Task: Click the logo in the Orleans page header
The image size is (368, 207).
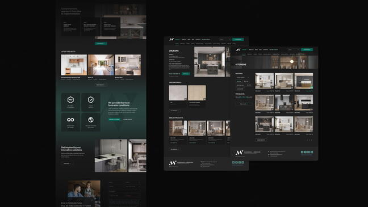Action: [x=172, y=39]
